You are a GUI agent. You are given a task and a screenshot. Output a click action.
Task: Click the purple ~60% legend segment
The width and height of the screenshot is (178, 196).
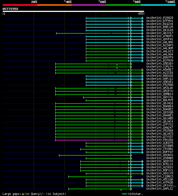click(89, 5)
